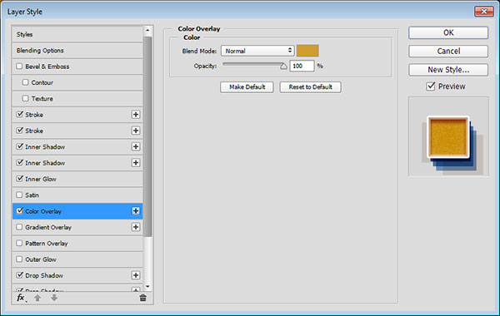Open the Styles section
Viewport: 500px width, 316px height.
pyautogui.click(x=77, y=34)
